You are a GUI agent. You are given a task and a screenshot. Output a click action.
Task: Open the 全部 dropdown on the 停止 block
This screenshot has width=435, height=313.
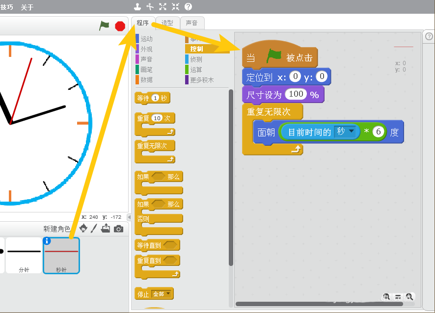pos(162,294)
